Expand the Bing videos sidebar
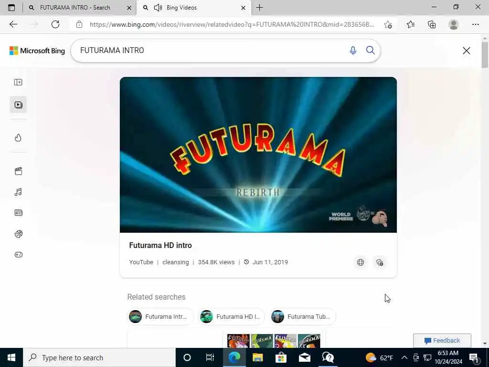Viewport: 489px width, 367px height. click(x=18, y=82)
